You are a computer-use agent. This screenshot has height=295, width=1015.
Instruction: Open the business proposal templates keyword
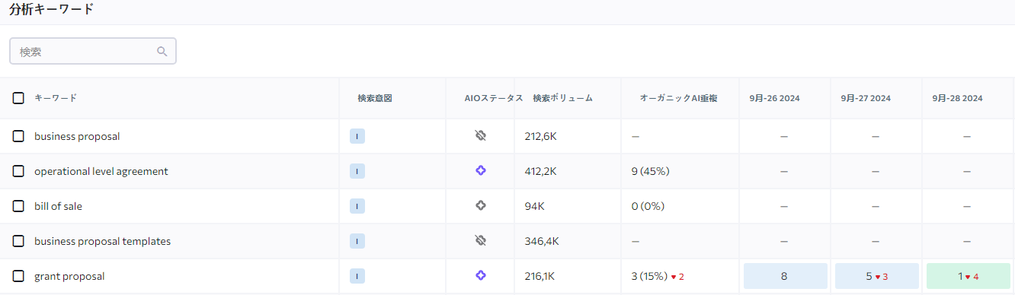(x=102, y=241)
